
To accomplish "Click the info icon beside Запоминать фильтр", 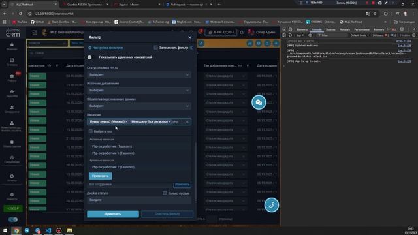I will coord(191,48).
